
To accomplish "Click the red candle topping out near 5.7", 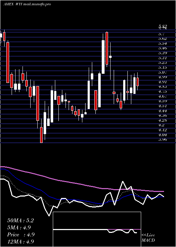I will [107, 48].
